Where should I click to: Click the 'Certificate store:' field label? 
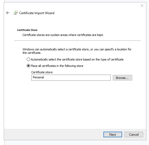coord(42,72)
